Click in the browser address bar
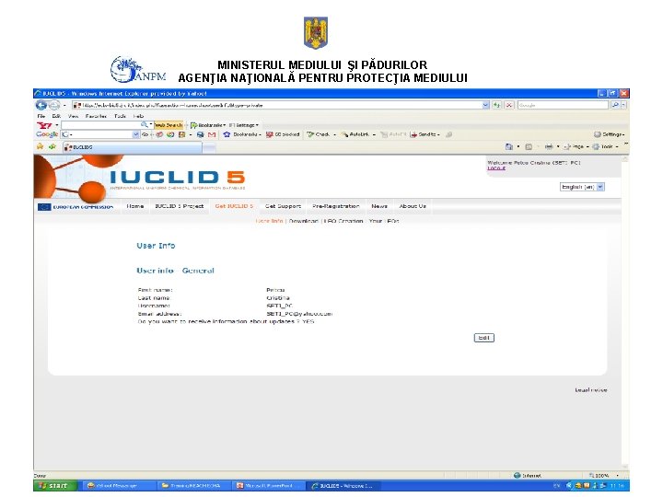 [277, 105]
